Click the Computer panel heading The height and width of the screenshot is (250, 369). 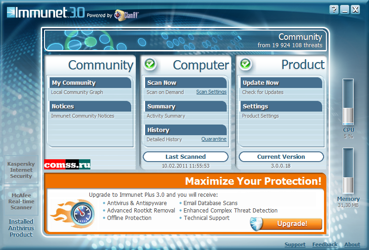pos(201,65)
